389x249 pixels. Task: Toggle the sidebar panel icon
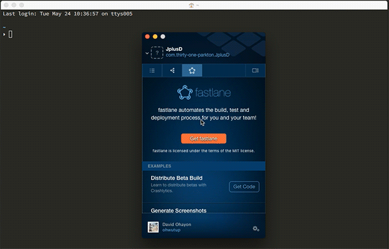[x=255, y=71]
